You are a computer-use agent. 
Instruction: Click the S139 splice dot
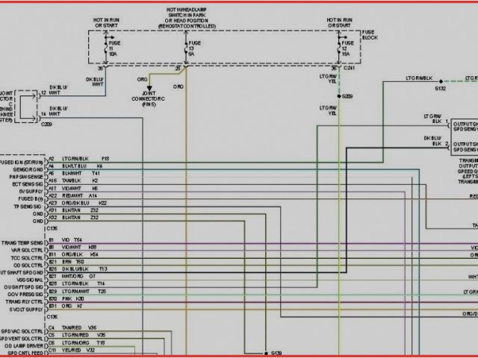264,352
